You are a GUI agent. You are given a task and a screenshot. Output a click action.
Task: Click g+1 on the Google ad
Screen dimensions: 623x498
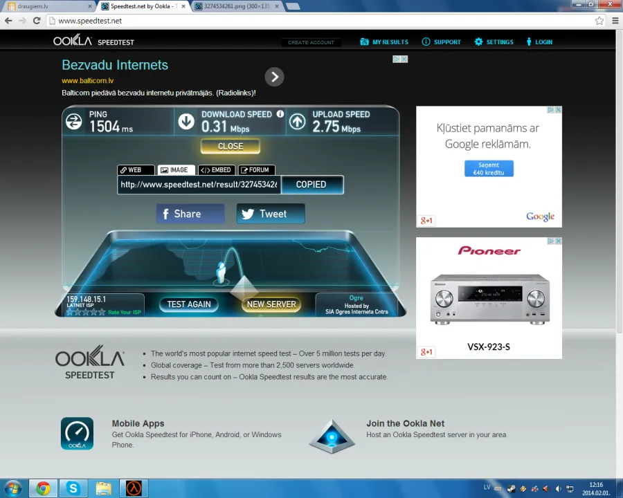click(426, 221)
